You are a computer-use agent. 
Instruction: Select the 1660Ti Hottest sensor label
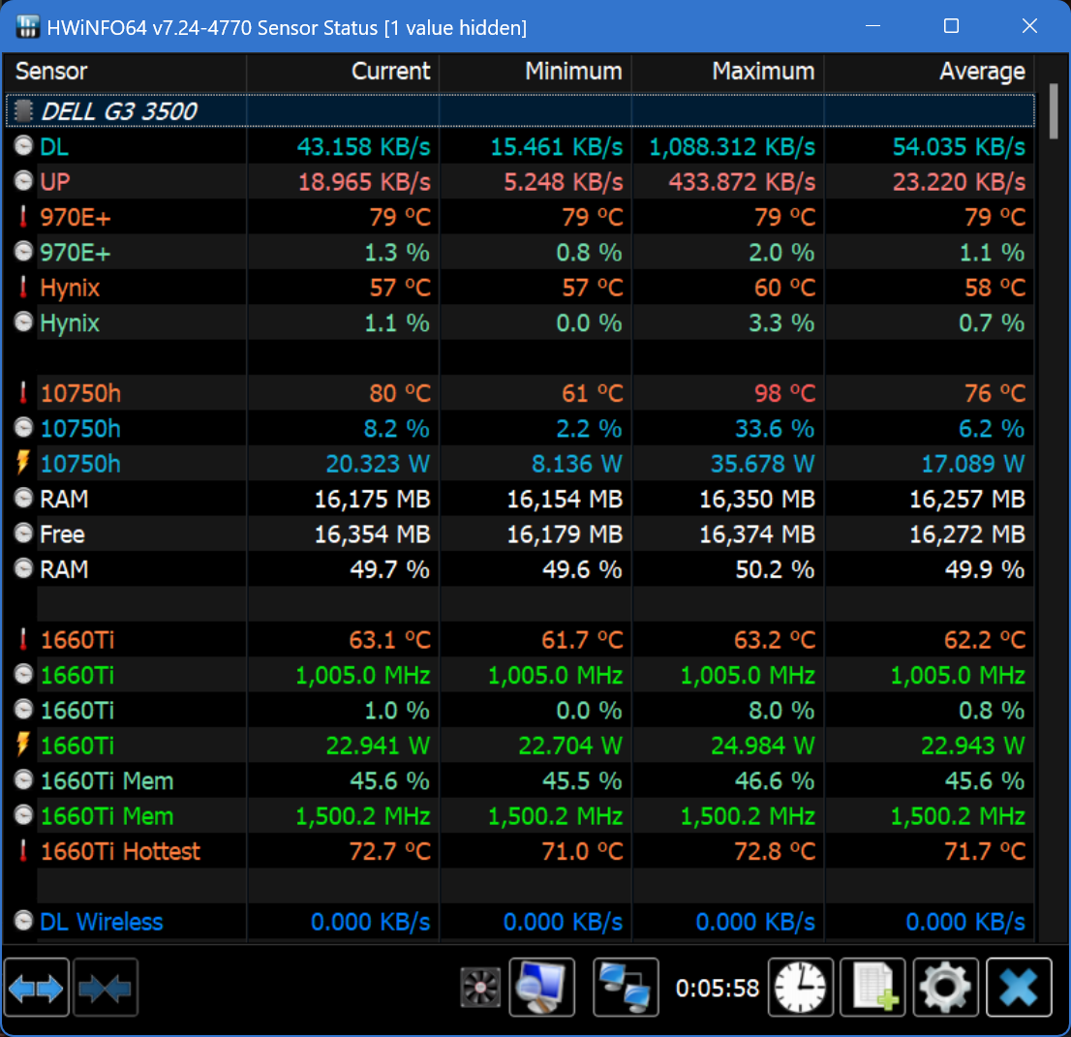120,851
